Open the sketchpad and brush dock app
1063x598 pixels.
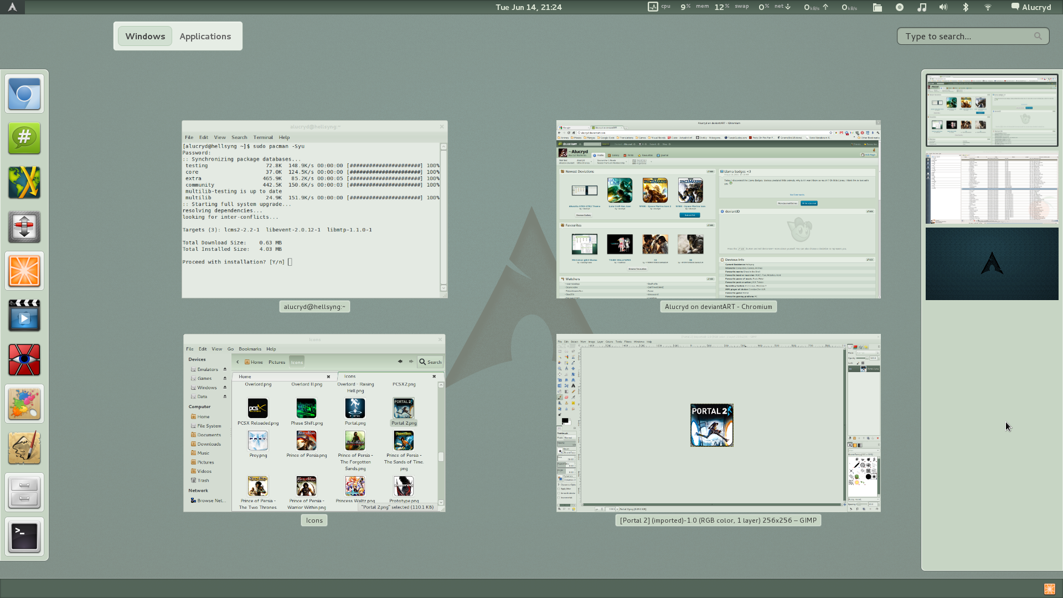[x=24, y=448]
